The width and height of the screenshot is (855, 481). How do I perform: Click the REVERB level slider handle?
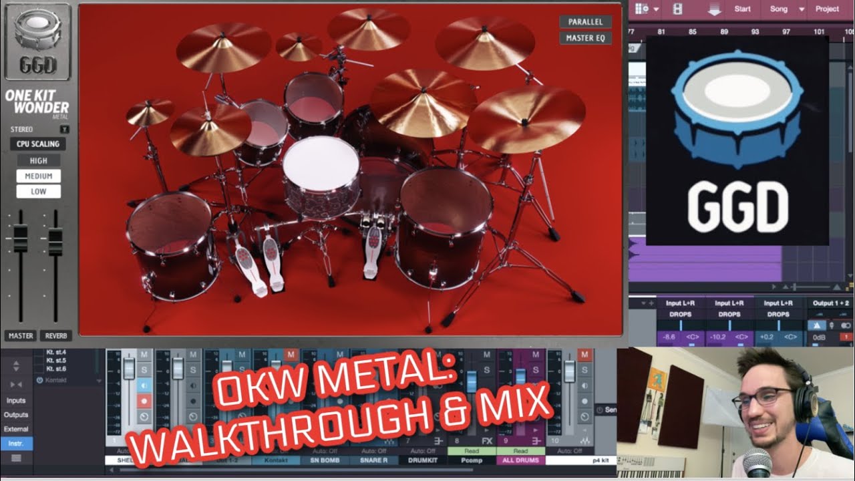click(55, 240)
